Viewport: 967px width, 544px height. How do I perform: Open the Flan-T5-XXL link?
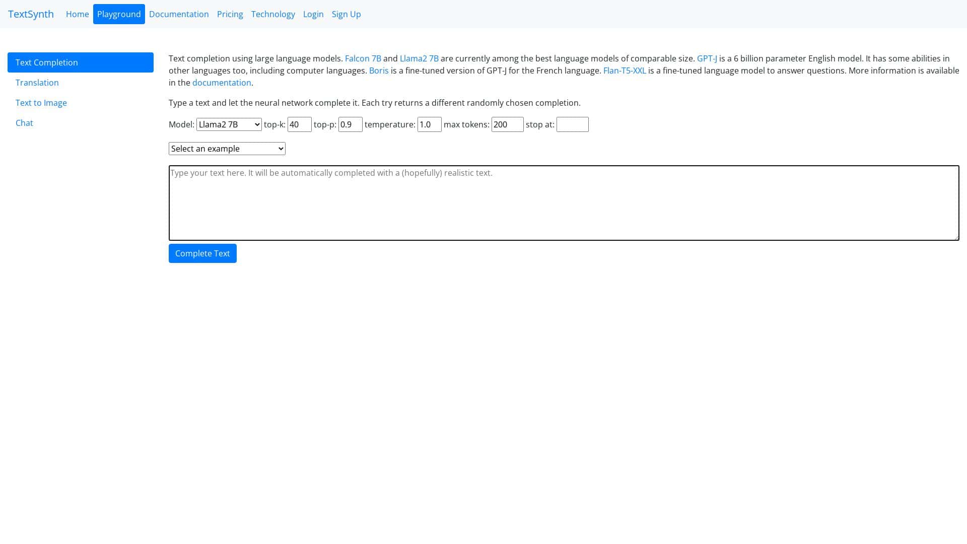tap(625, 71)
